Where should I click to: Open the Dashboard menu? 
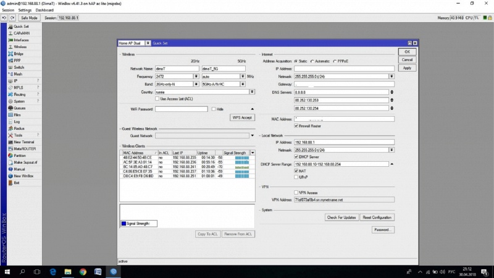coord(44,11)
